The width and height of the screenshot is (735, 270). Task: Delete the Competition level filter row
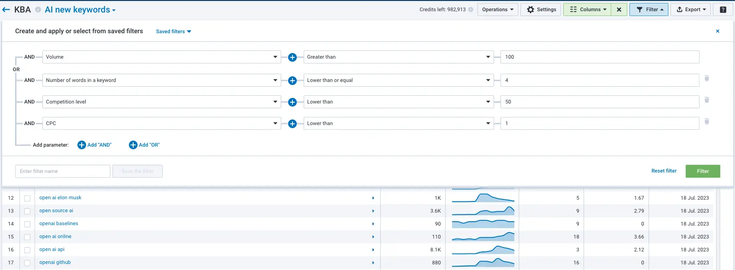(x=706, y=100)
